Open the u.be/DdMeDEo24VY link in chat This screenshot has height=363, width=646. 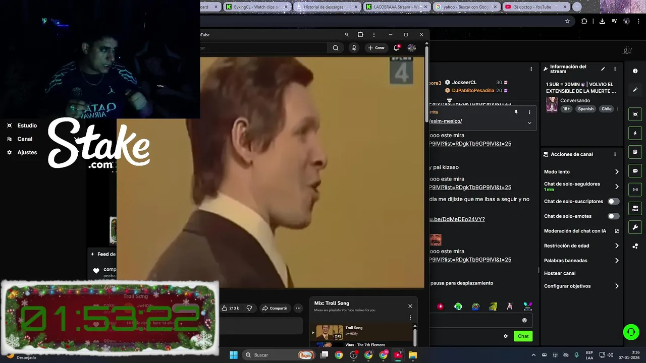(x=457, y=219)
